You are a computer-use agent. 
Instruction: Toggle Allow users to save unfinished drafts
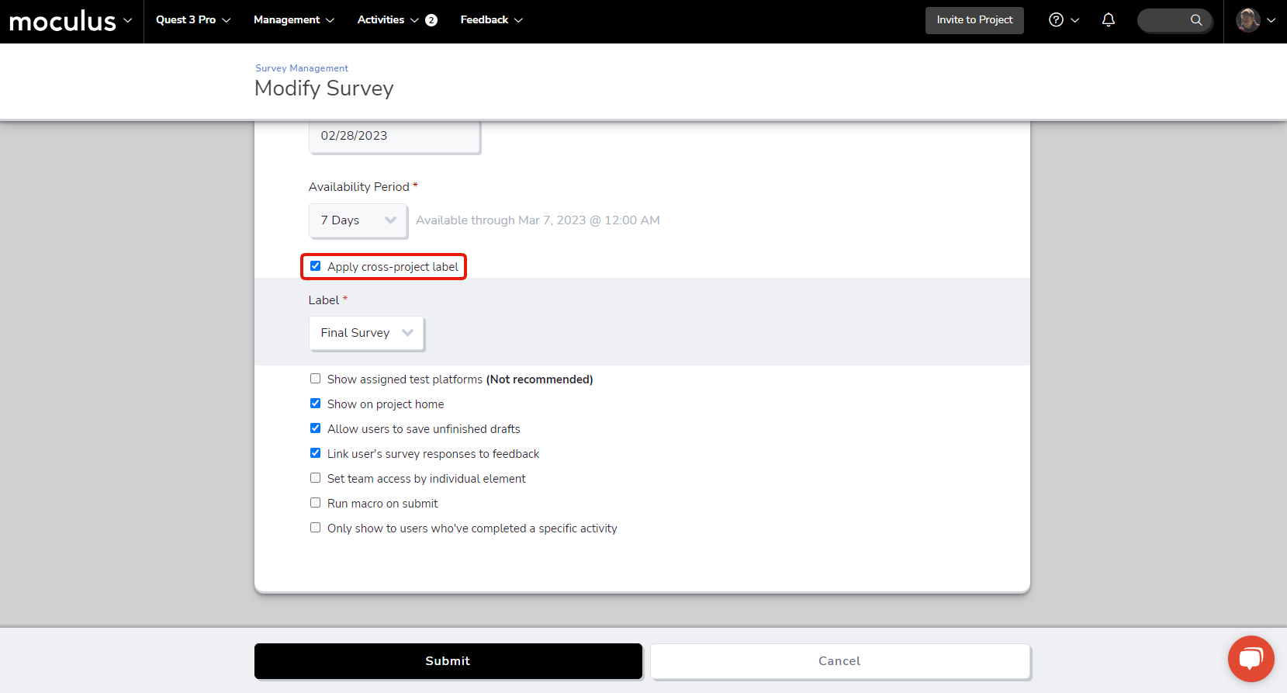pos(315,428)
